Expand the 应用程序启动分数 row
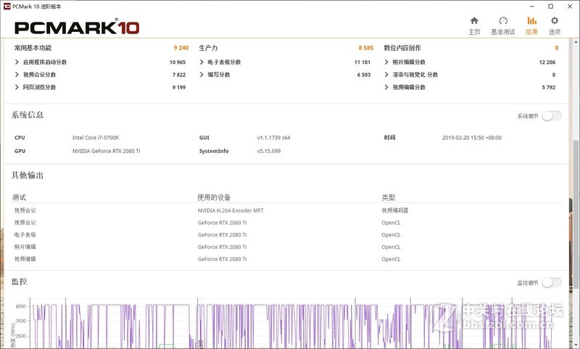Screen dimensions: 580x349 click(x=17, y=62)
